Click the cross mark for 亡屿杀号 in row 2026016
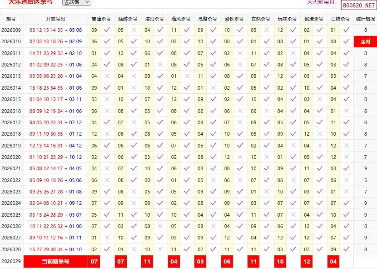Viewport: 377px width, 269px height. pos(347,111)
